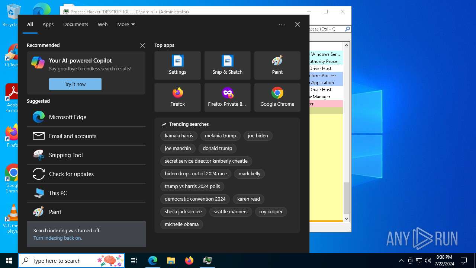
Task: Search trending joe biden
Action: point(258,136)
